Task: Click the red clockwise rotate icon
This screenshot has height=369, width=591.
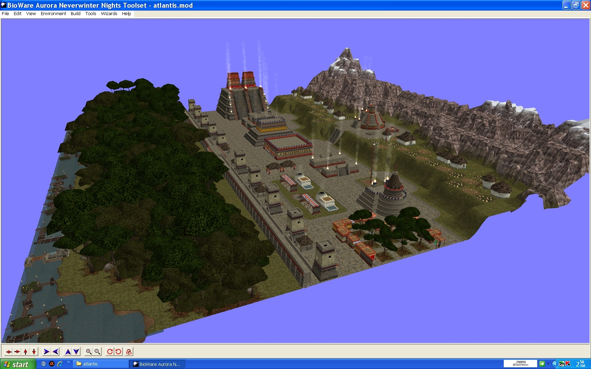Action: pos(110,351)
